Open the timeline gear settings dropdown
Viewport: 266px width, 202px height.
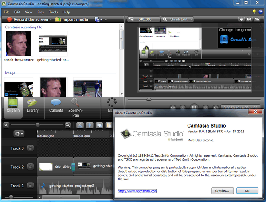[x=19, y=134]
